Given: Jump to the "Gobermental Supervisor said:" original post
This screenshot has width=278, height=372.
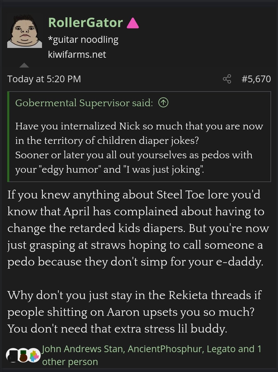Looking at the screenshot, I should pyautogui.click(x=84, y=103).
